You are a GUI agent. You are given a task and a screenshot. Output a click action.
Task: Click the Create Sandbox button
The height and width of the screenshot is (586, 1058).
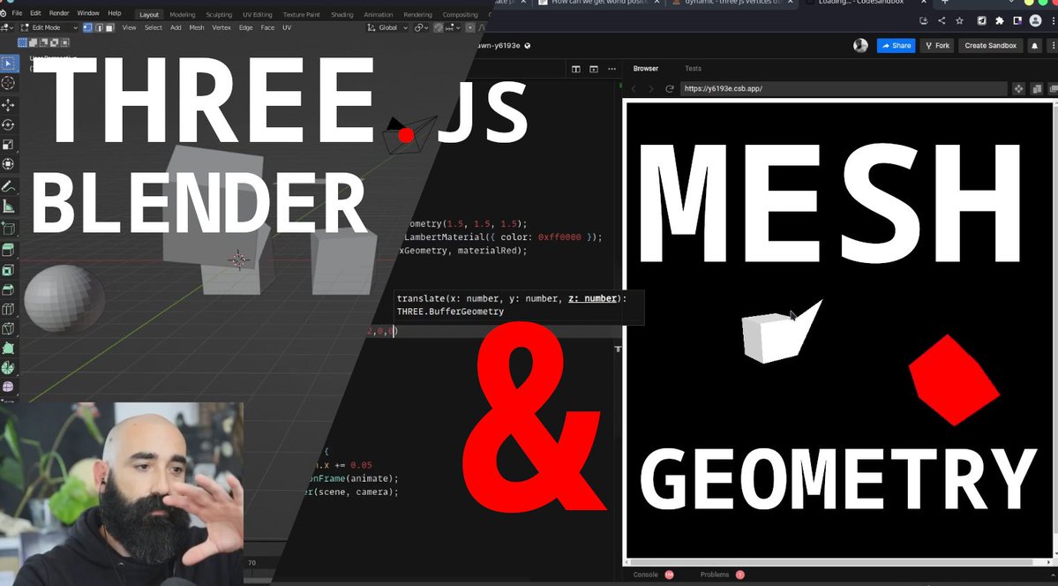tap(991, 46)
